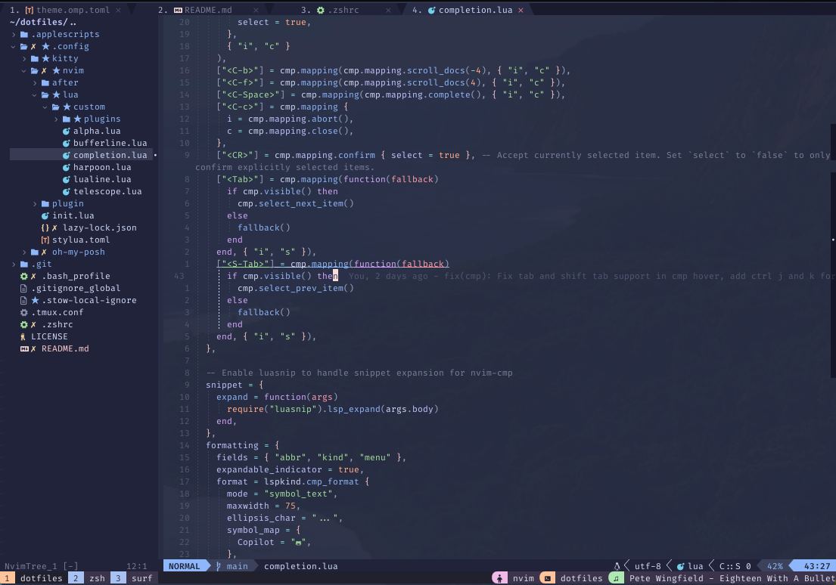Screen dimensions: 836x585
Task: Open telescope.lua from the tree
Action: (107, 191)
